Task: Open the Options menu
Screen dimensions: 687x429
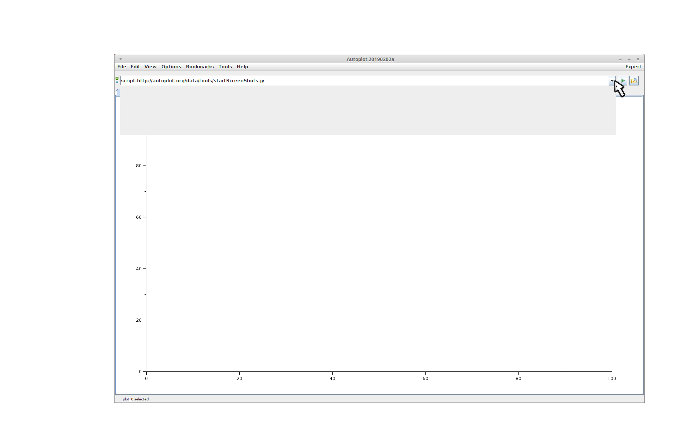Action: point(171,67)
